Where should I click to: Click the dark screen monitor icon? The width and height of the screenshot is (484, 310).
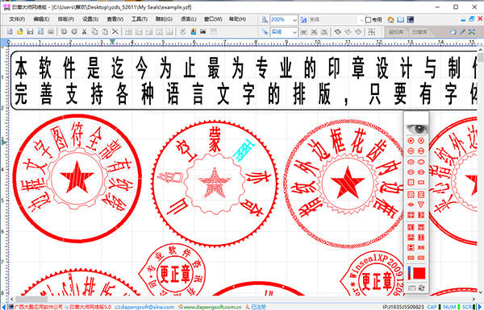click(x=411, y=19)
